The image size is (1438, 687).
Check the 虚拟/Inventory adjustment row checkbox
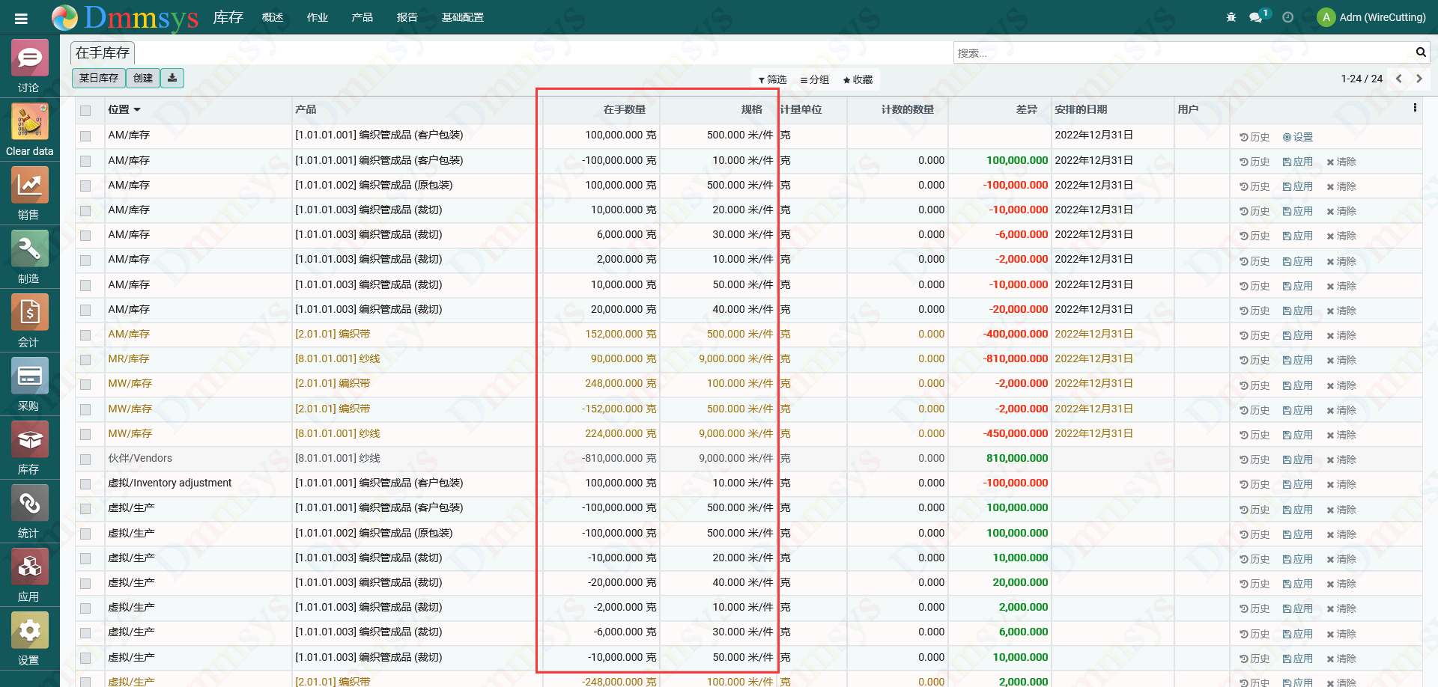85,484
